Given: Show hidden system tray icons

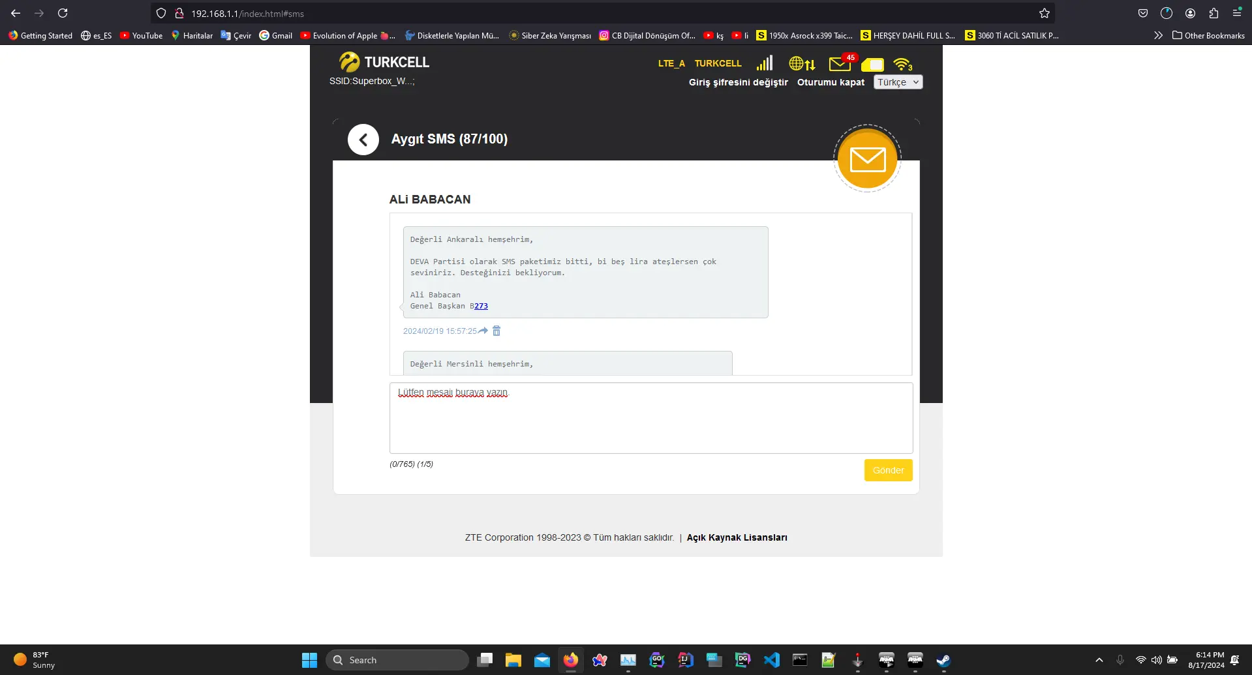Looking at the screenshot, I should click(1099, 660).
